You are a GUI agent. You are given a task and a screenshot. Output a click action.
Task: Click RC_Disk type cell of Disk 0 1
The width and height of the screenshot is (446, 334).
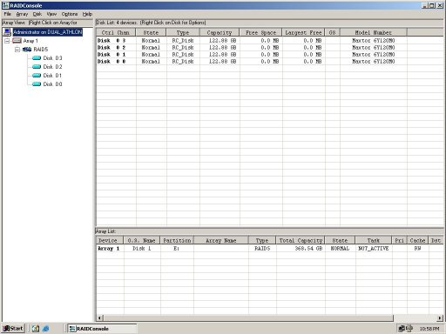[x=183, y=55]
